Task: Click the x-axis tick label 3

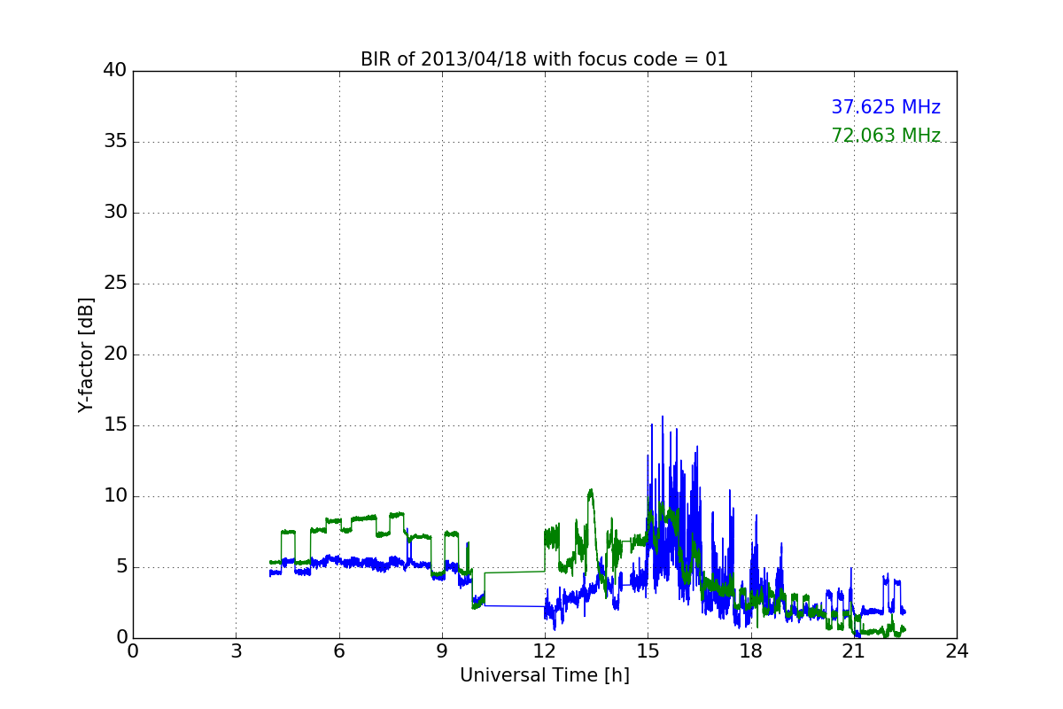Action: pyautogui.click(x=236, y=651)
